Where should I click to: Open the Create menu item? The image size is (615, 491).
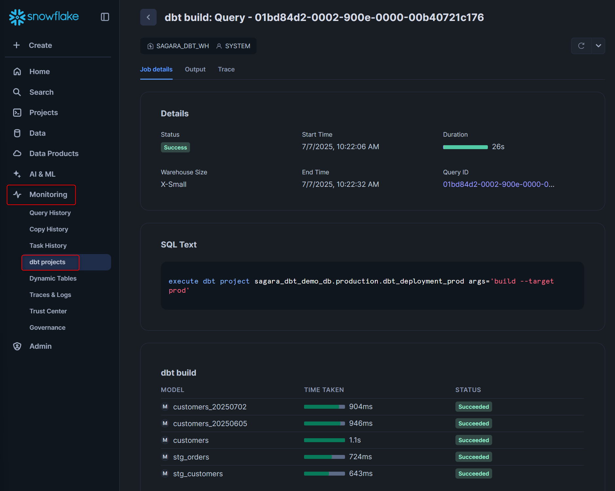(40, 45)
